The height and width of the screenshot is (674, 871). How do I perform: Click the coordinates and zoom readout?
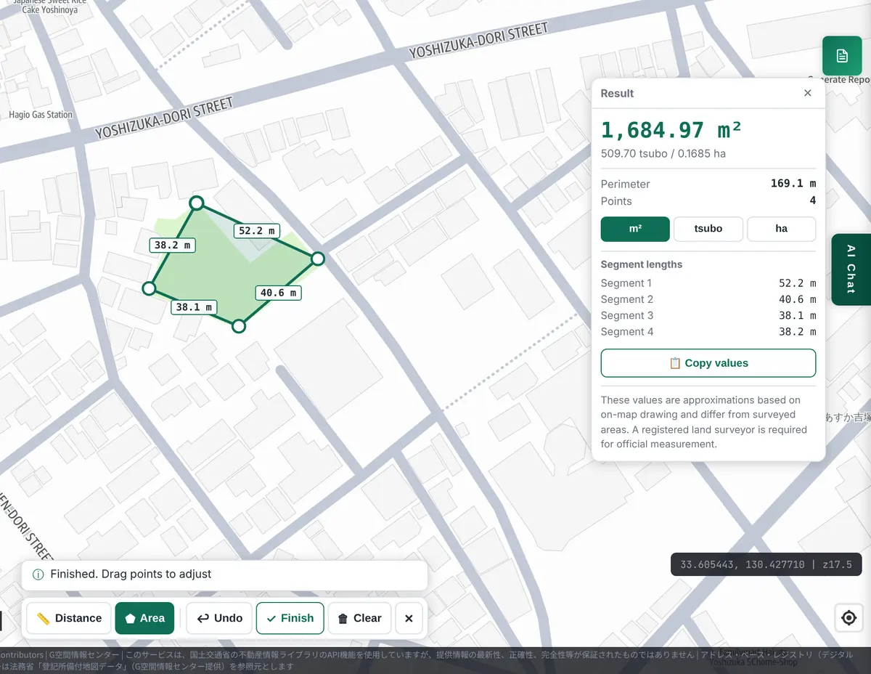point(766,564)
